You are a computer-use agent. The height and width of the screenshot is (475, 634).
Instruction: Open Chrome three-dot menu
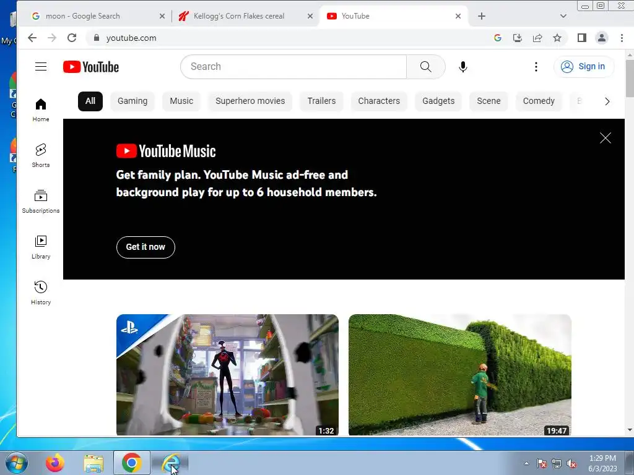622,38
